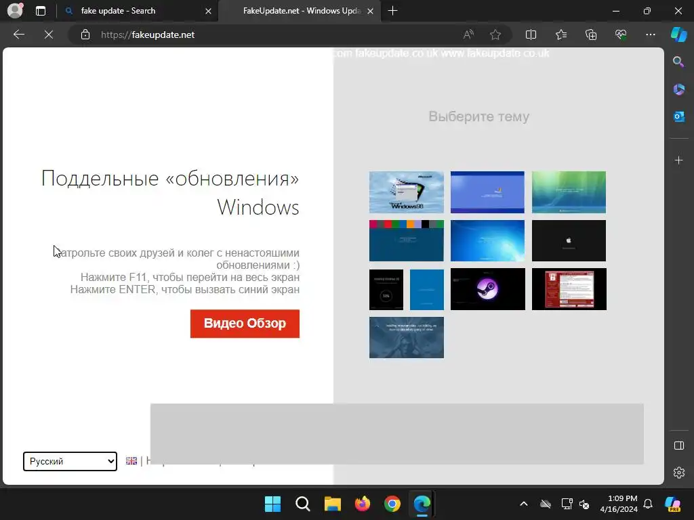
Task: Open the notifications bell
Action: tap(648, 504)
